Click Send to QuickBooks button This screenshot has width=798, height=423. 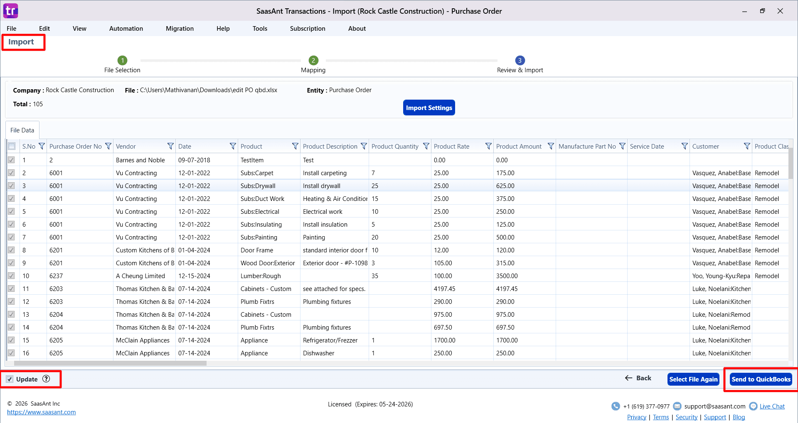[x=761, y=379]
